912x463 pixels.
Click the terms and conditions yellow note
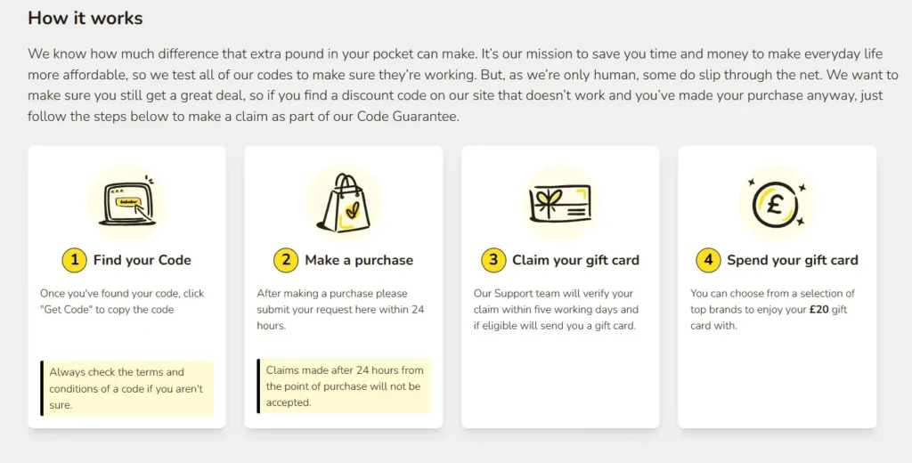click(126, 388)
